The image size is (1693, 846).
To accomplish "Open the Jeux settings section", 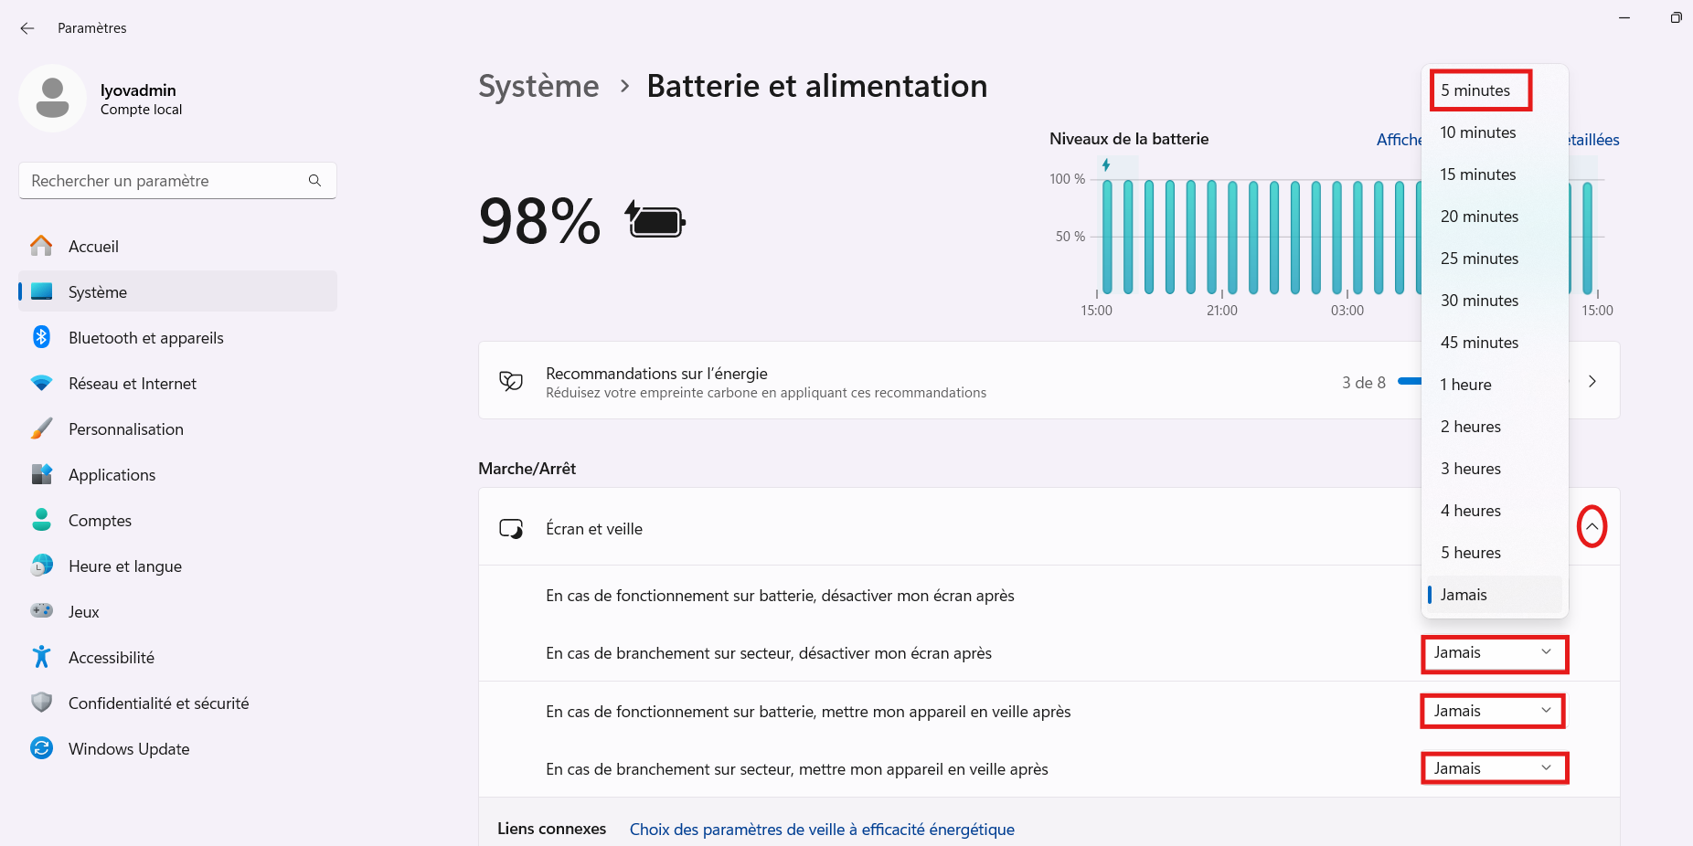I will coord(83,612).
